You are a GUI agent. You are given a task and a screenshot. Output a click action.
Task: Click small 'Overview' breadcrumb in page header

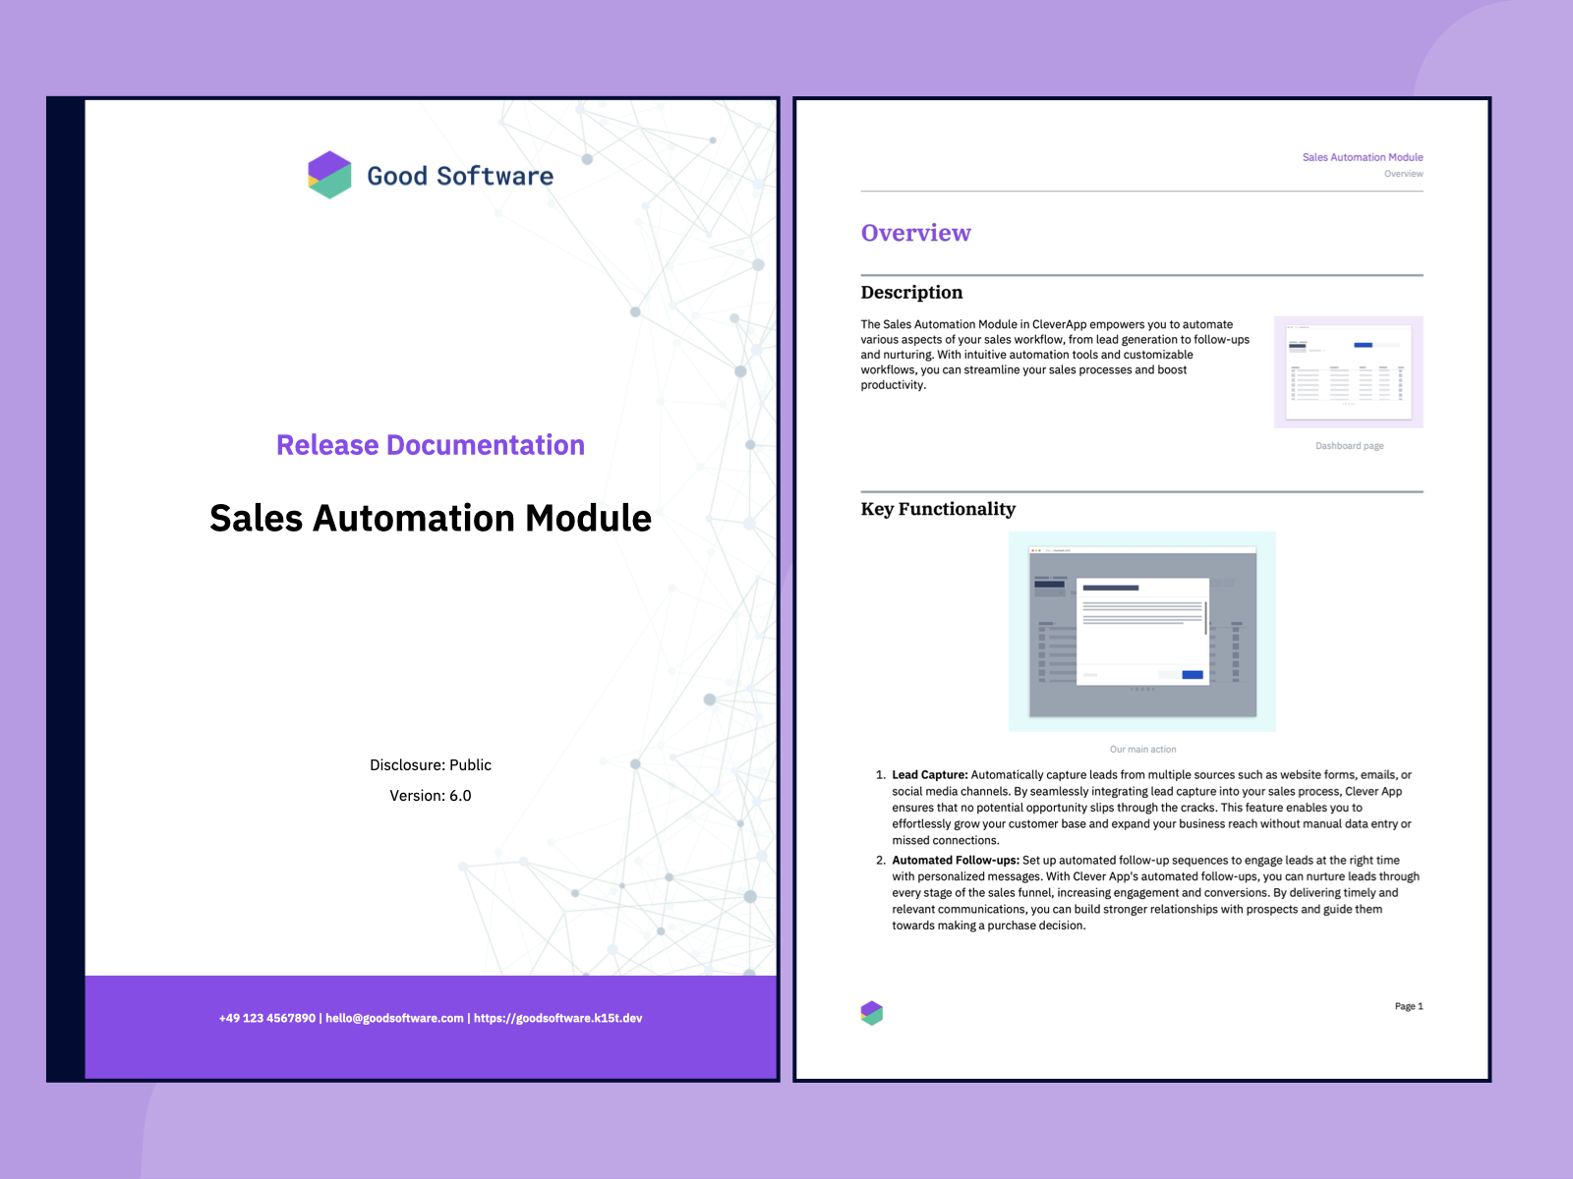point(1404,174)
